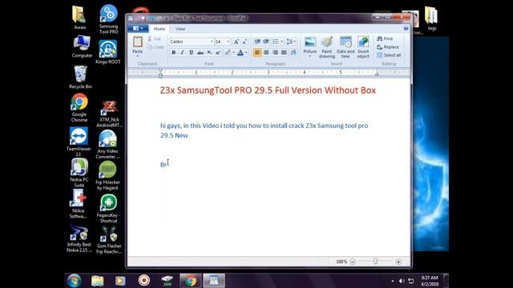Open Samsung Tool PRO desktop icon
Screen dimensions: 513x288
click(109, 19)
